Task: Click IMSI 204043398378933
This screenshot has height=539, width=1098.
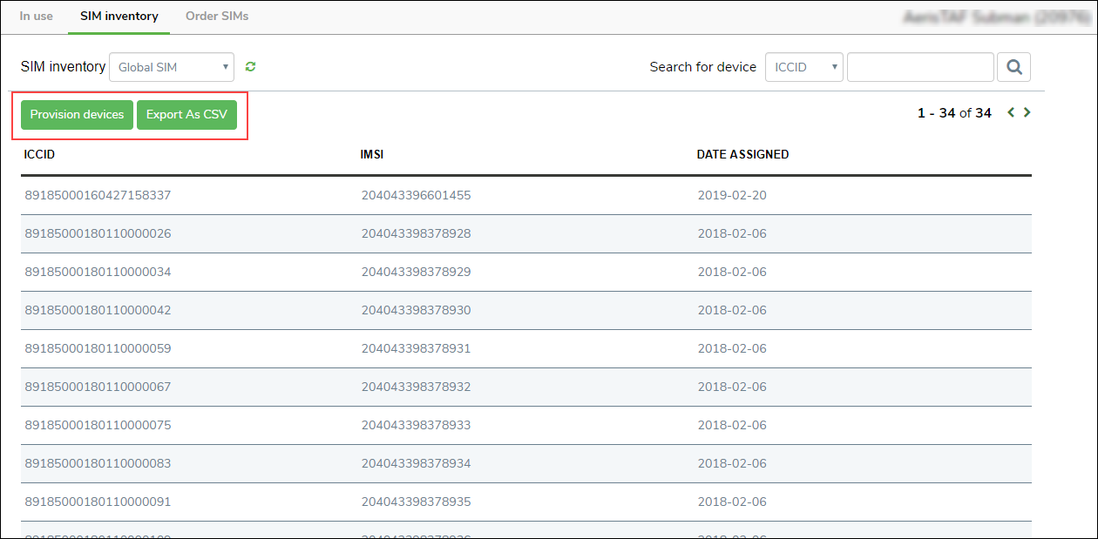Action: tap(417, 426)
